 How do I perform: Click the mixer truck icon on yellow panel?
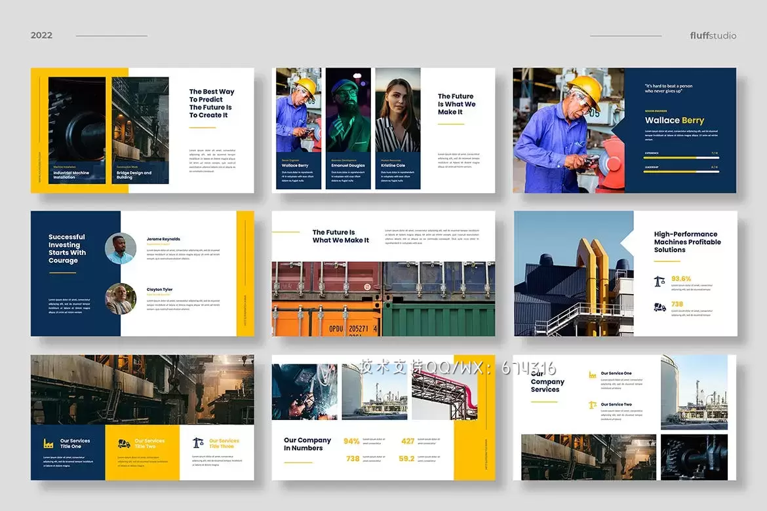[123, 444]
